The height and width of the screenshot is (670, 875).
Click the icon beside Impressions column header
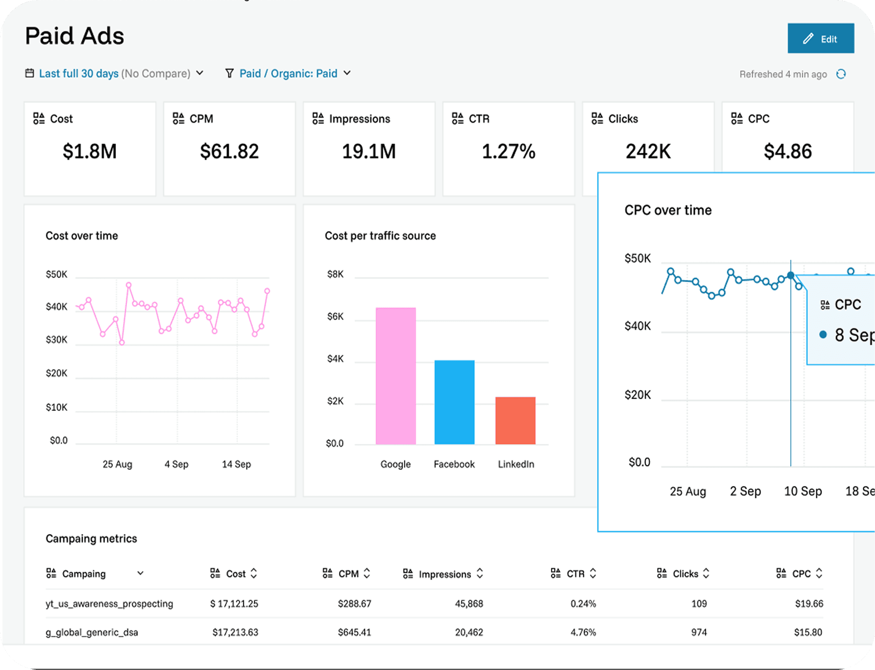click(408, 573)
